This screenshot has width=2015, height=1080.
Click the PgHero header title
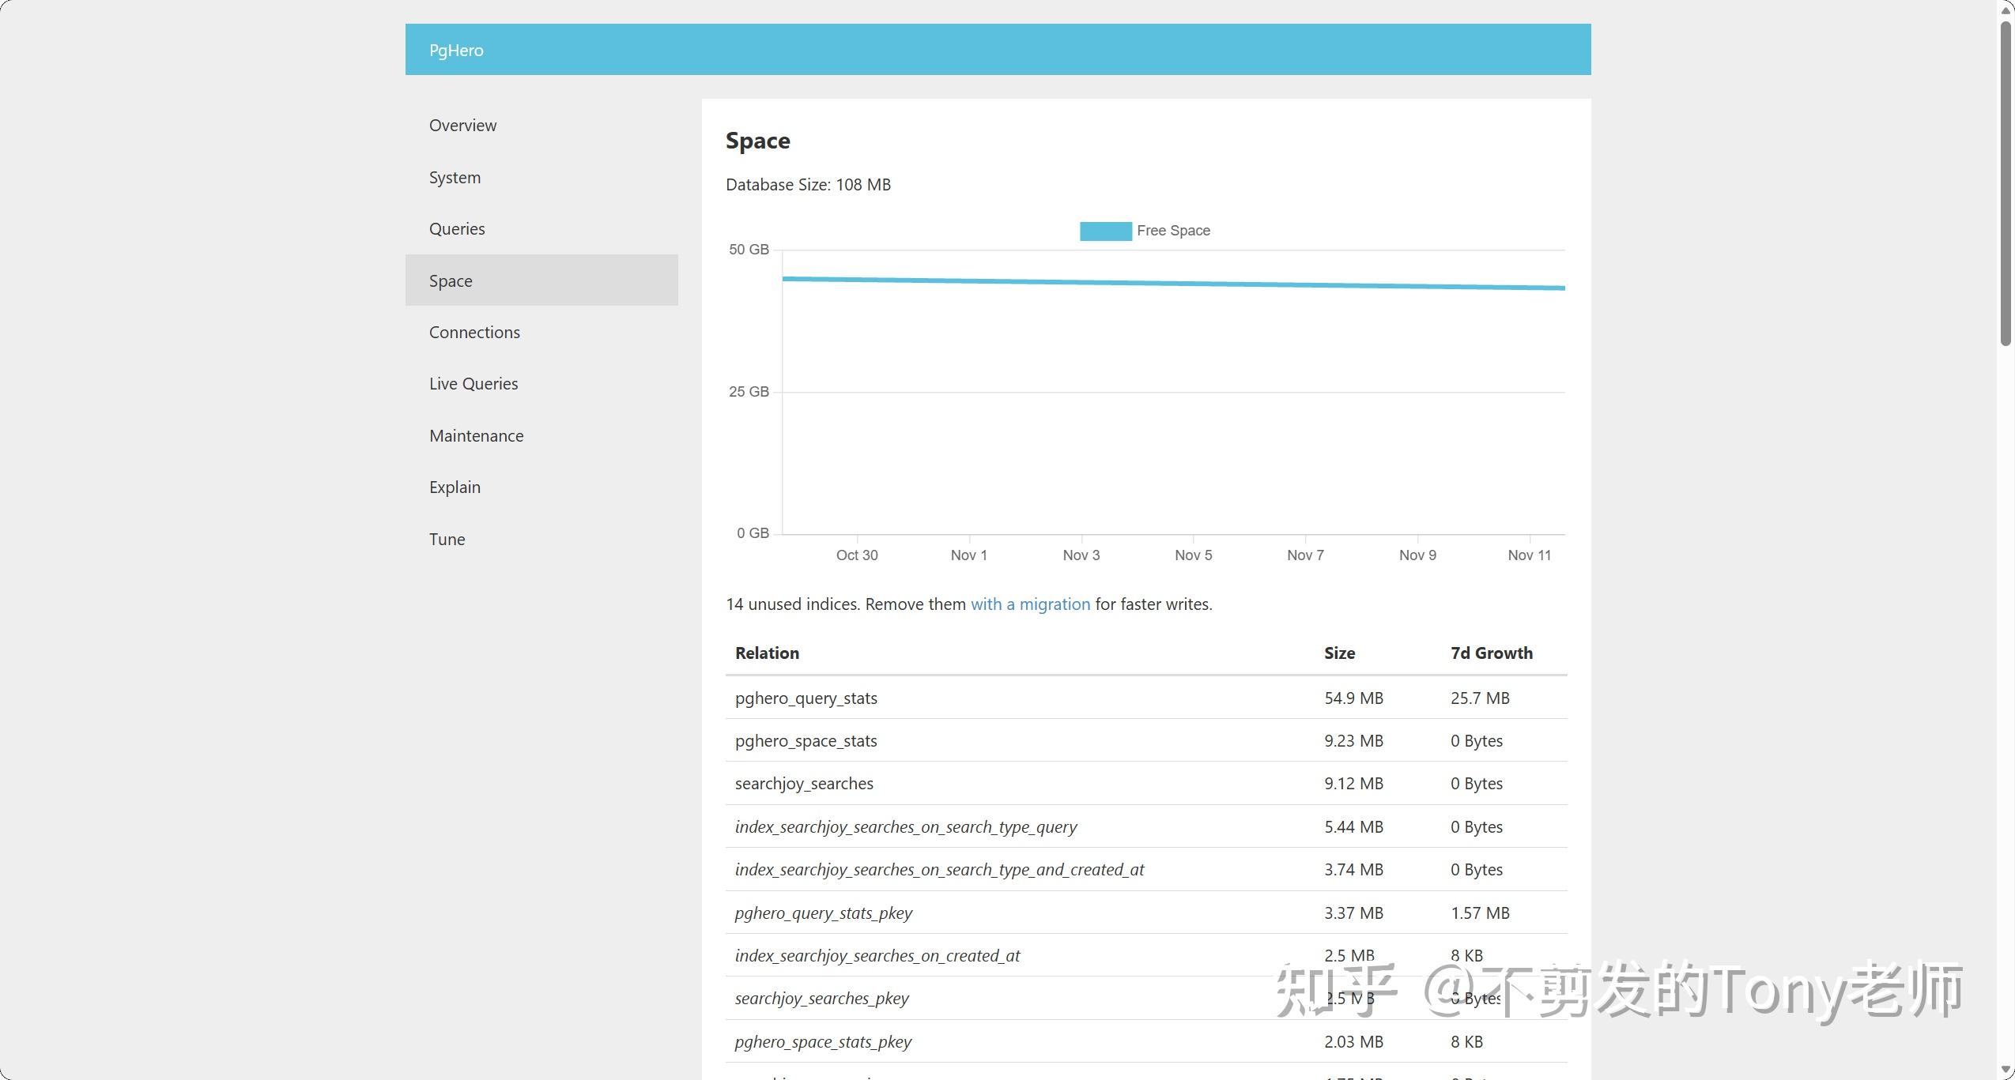[456, 51]
